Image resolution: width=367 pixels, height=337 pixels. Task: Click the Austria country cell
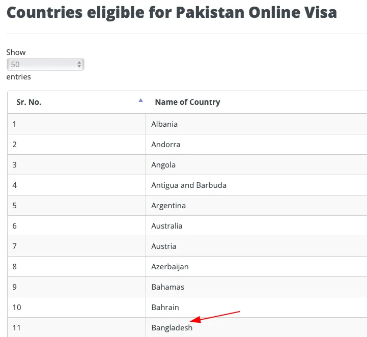pos(164,246)
